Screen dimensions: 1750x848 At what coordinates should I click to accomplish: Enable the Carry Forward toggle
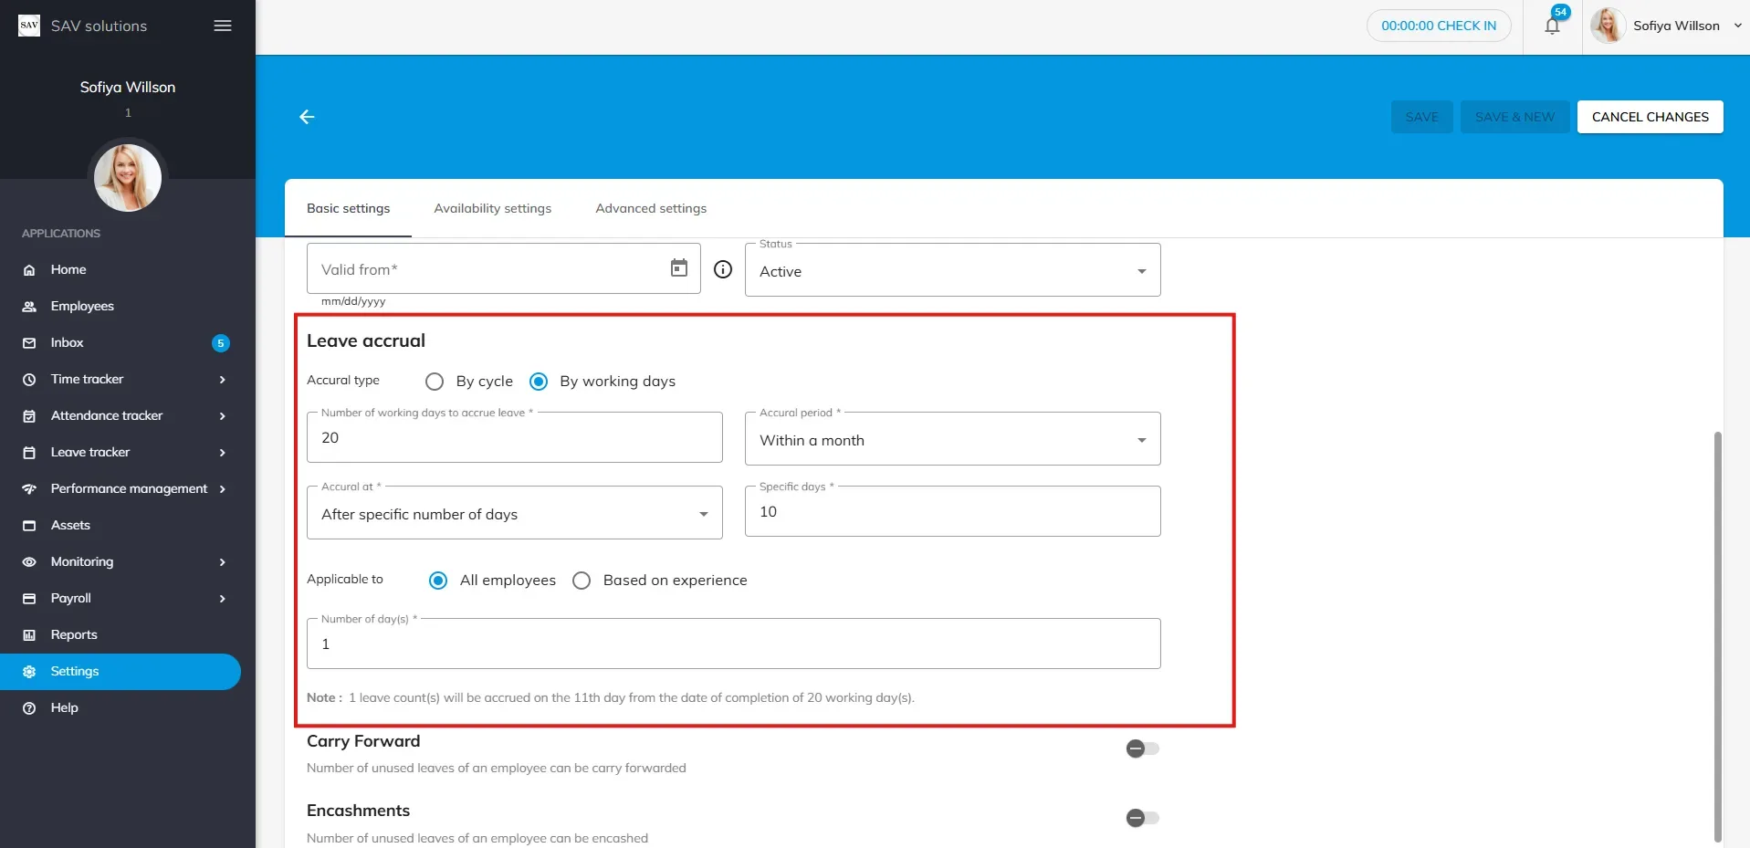point(1142,749)
